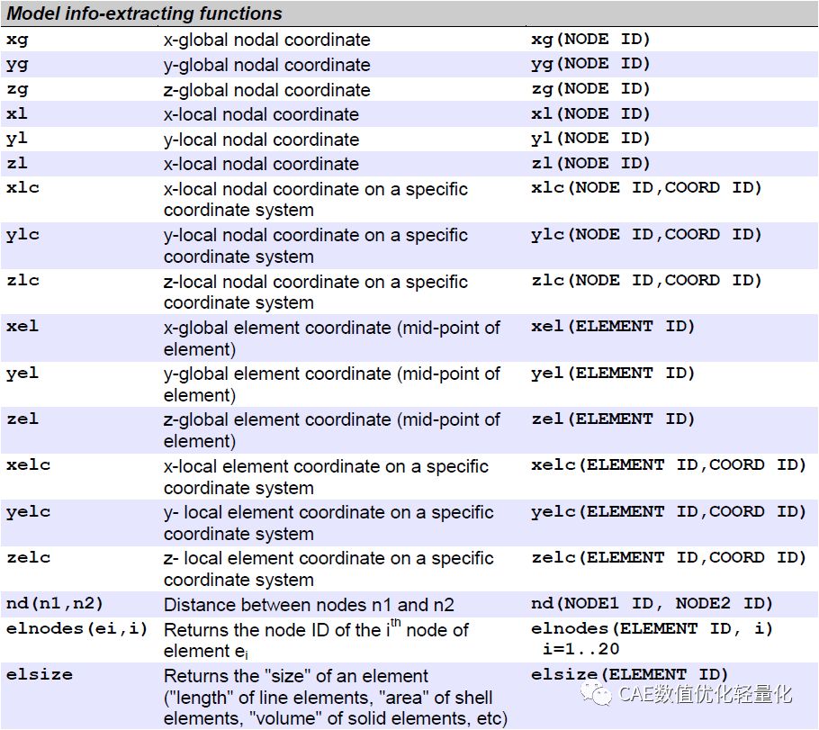Click the description starting "x-local element coordinate on a specific"
Image resolution: width=819 pixels, height=730 pixels.
pyautogui.click(x=326, y=476)
